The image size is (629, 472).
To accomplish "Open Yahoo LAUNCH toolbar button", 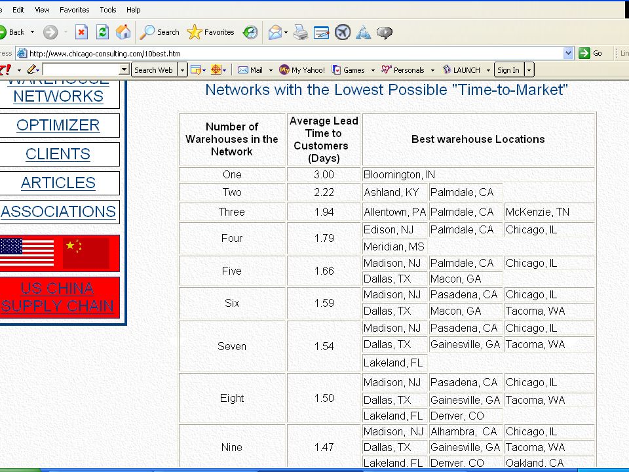I will click(x=461, y=70).
